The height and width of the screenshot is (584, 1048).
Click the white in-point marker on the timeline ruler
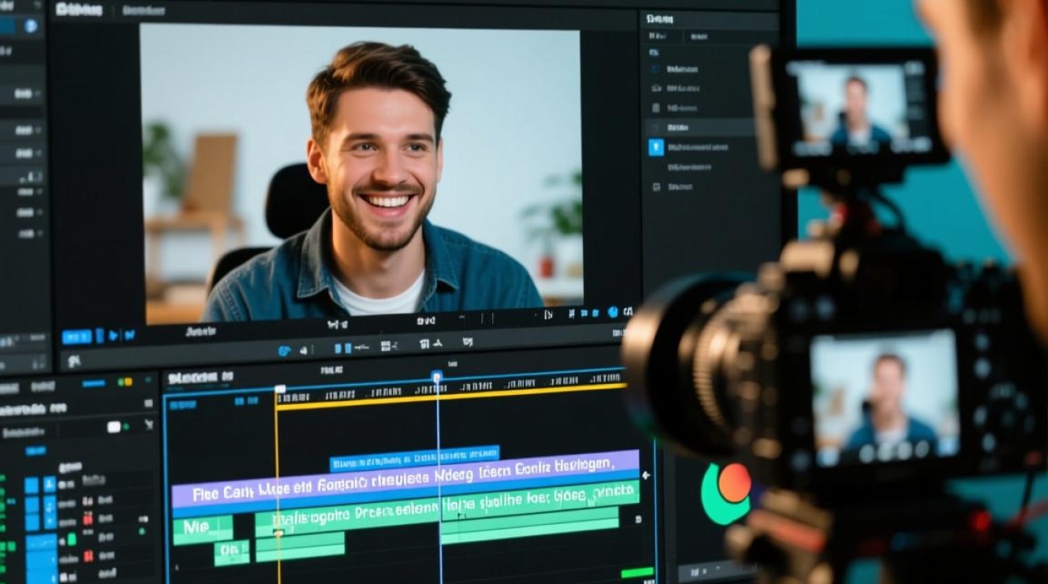point(280,389)
